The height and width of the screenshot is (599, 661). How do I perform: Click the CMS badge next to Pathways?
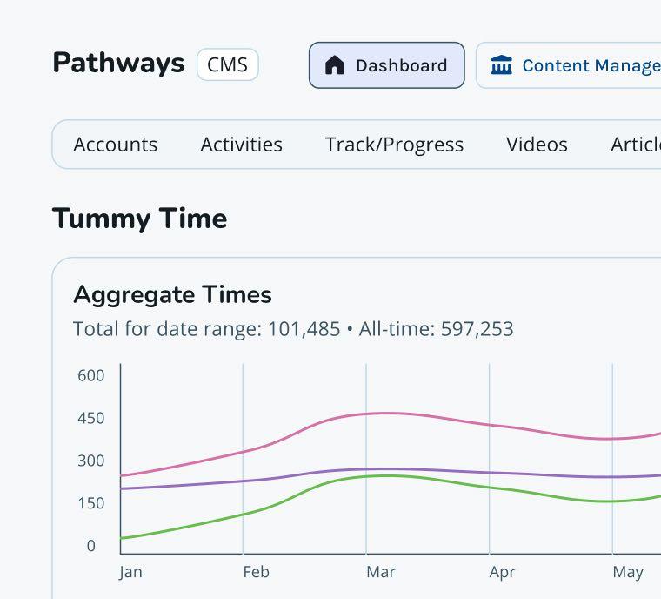(x=228, y=64)
